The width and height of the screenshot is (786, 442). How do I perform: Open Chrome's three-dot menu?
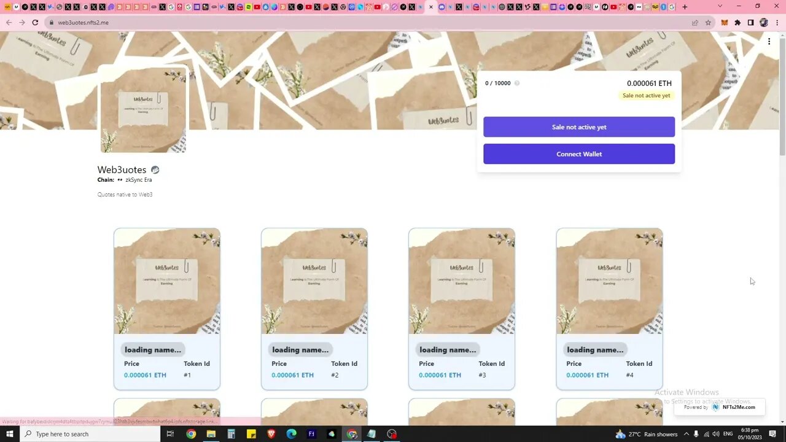pos(776,23)
